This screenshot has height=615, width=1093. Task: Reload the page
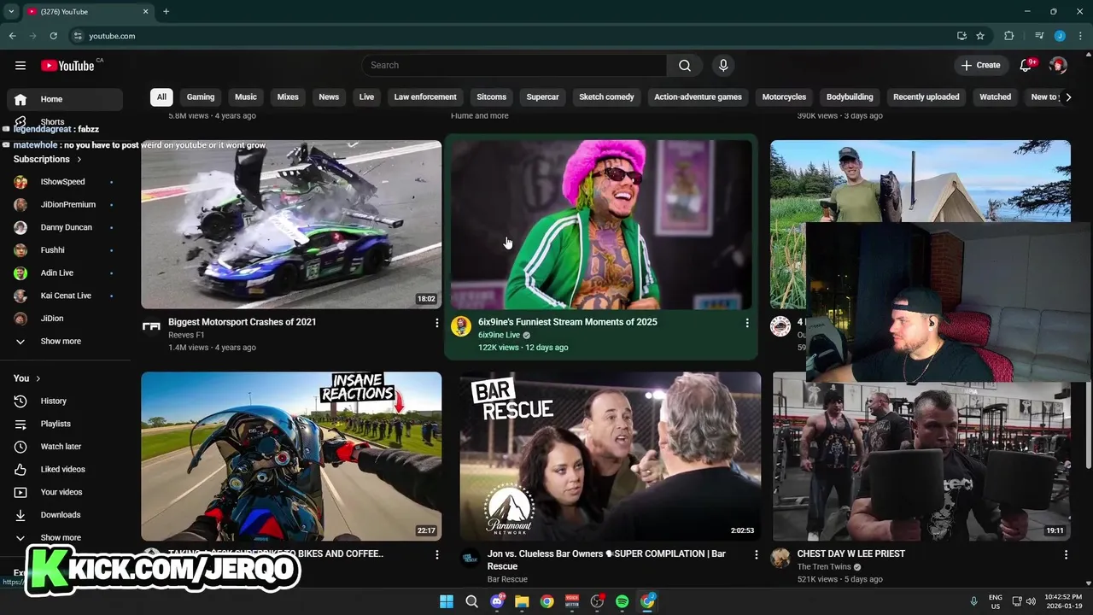point(54,36)
